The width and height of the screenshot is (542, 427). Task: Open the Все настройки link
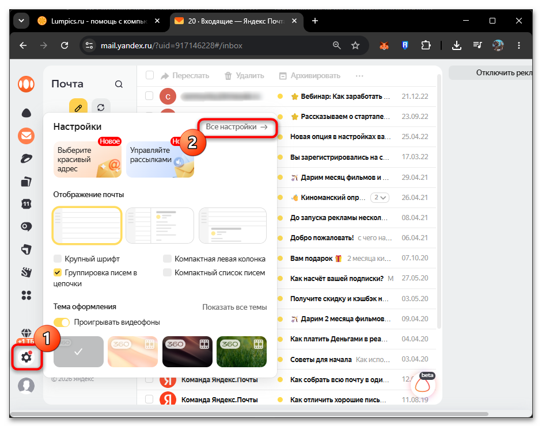[237, 127]
